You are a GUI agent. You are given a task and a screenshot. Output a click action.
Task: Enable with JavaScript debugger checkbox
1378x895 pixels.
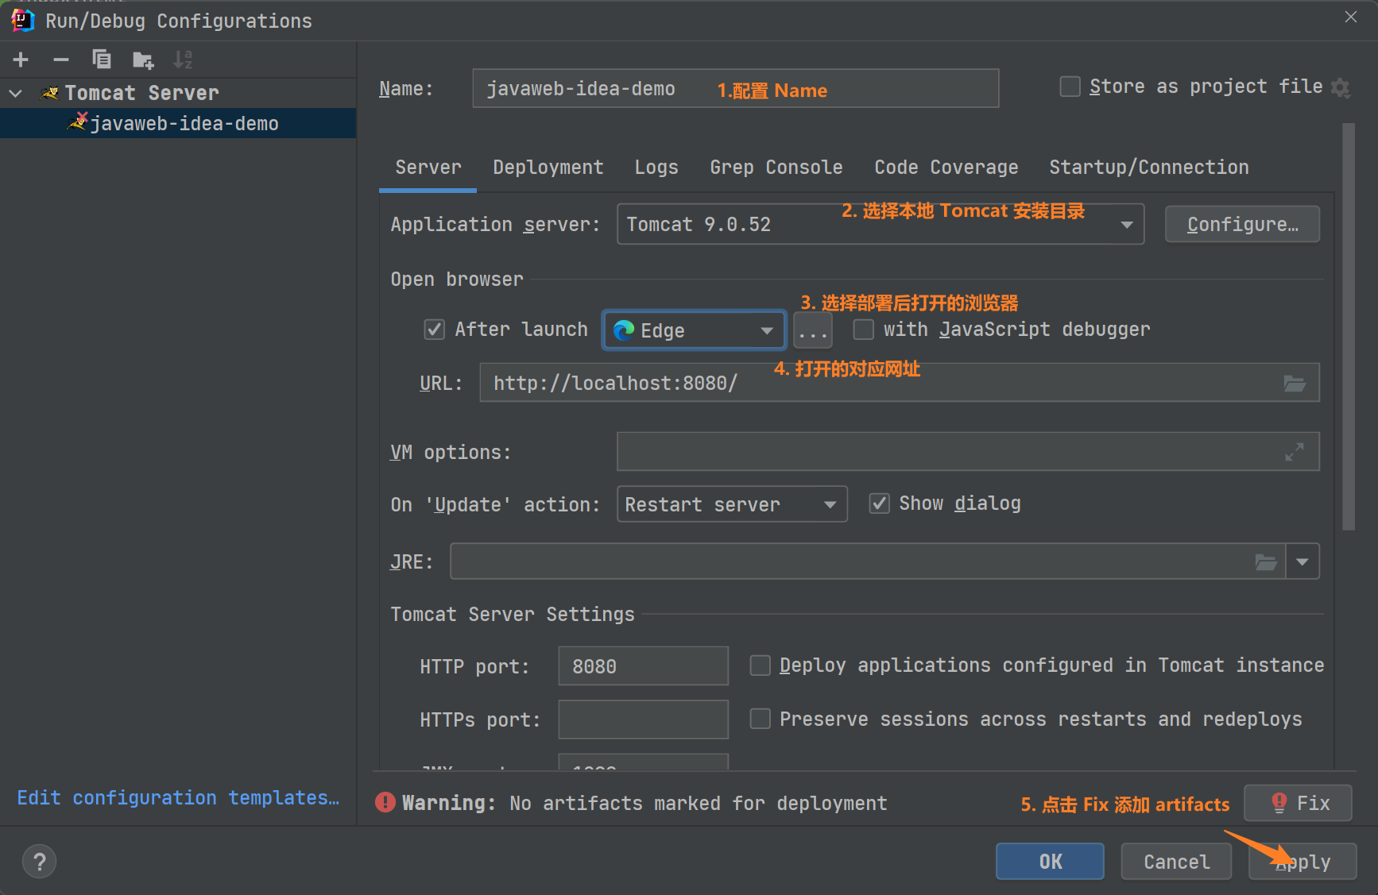tap(863, 330)
